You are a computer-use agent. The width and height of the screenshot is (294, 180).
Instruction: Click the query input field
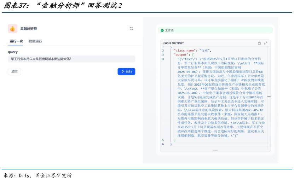click(71, 59)
